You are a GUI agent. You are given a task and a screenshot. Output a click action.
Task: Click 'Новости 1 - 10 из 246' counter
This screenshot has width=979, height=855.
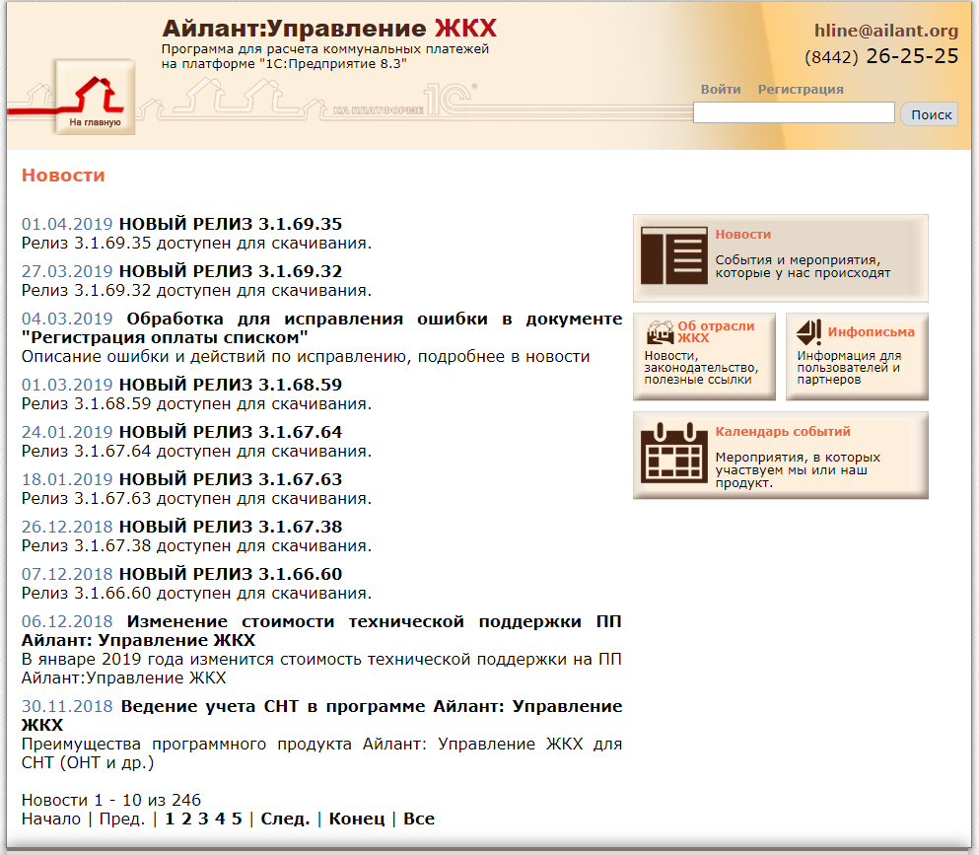[x=111, y=800]
